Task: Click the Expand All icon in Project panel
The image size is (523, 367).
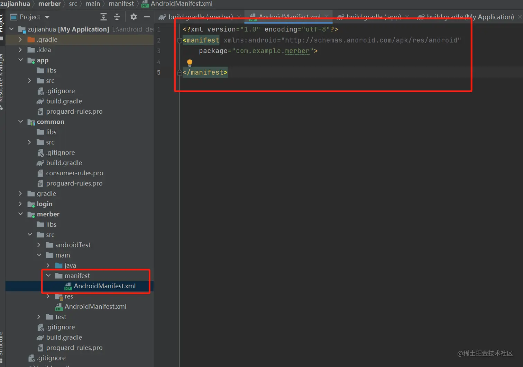Action: [103, 17]
